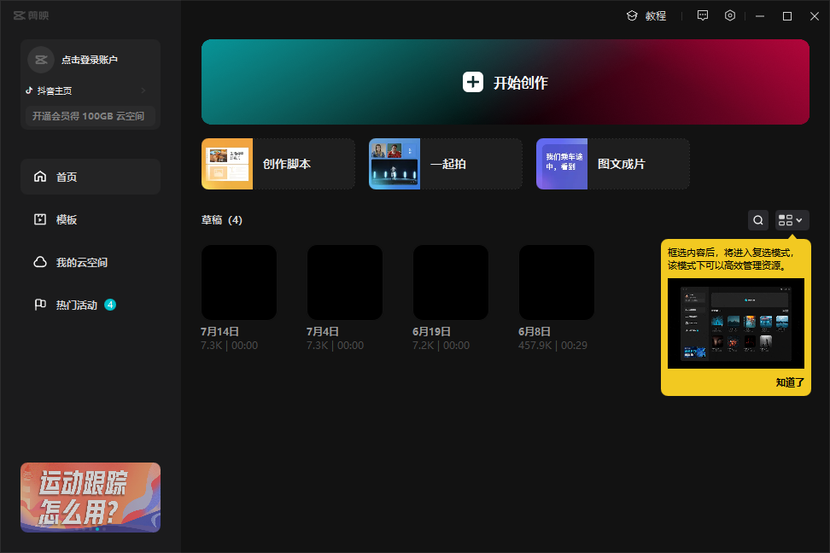Click the 教程 text label

655,16
